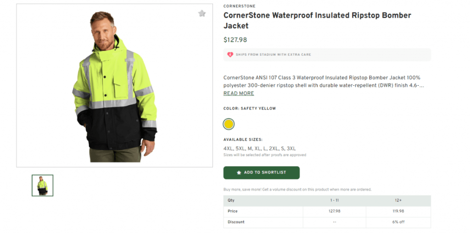Click the Add to Shortlist button

[261, 173]
